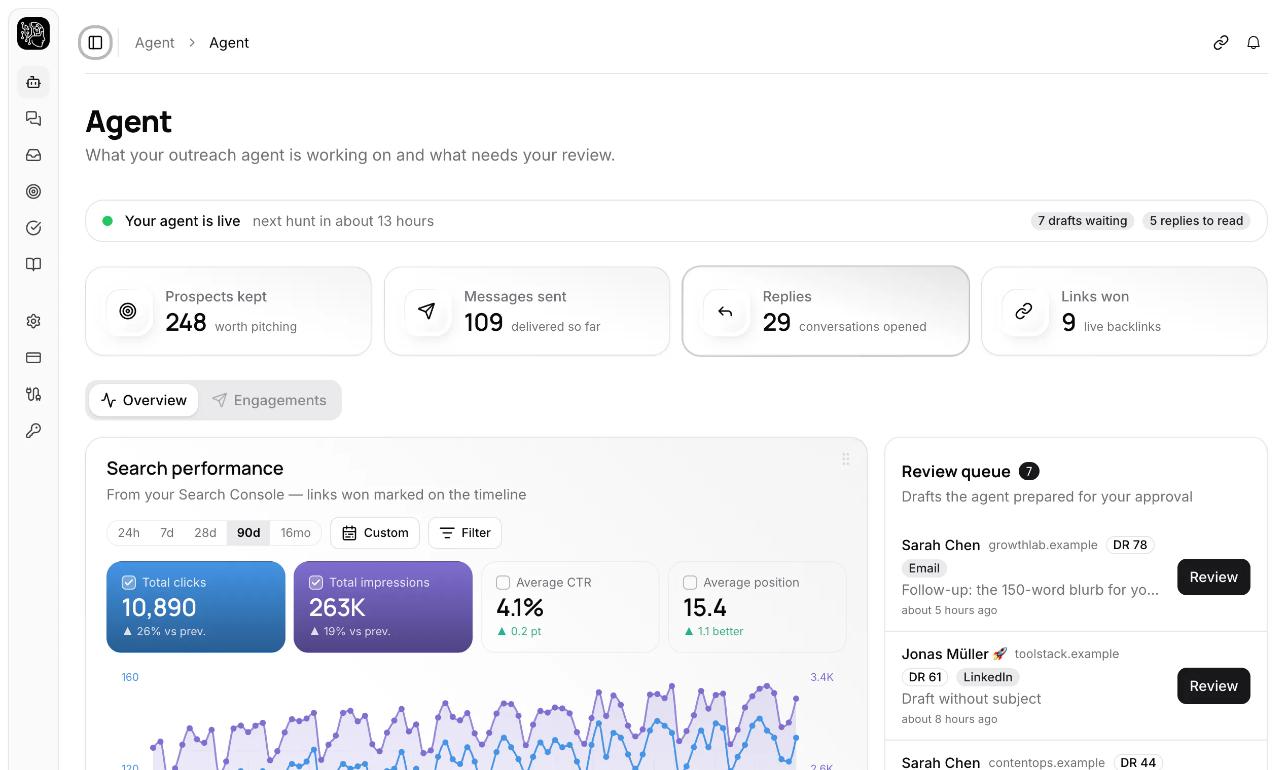The image size is (1288, 770).
Task: Open the integrations sidebar icon above the key
Action: [33, 394]
